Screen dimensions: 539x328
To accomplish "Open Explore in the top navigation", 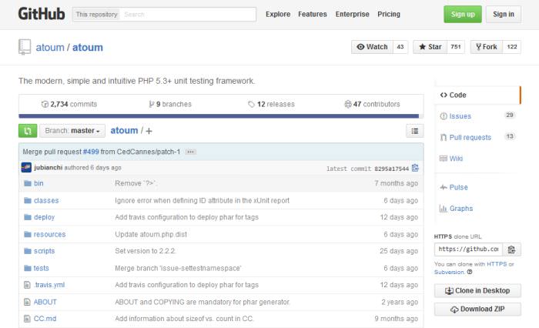I will point(278,14).
